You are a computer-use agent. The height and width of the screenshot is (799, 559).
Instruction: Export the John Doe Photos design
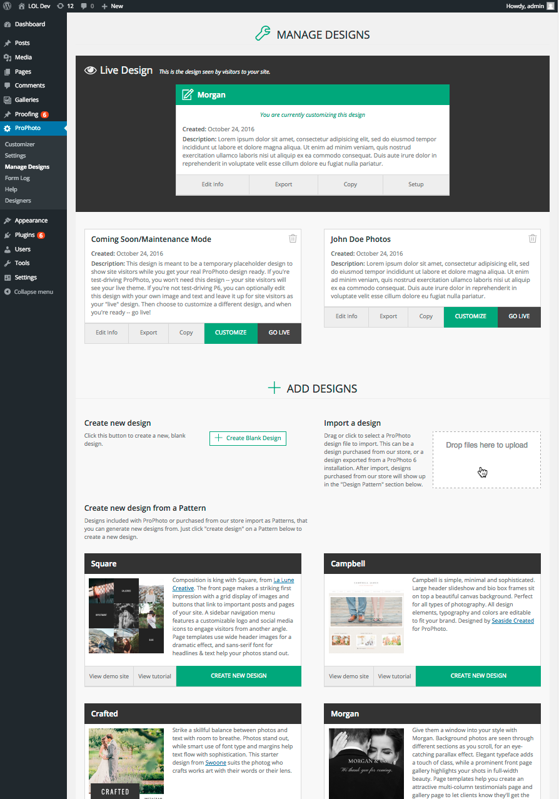388,317
